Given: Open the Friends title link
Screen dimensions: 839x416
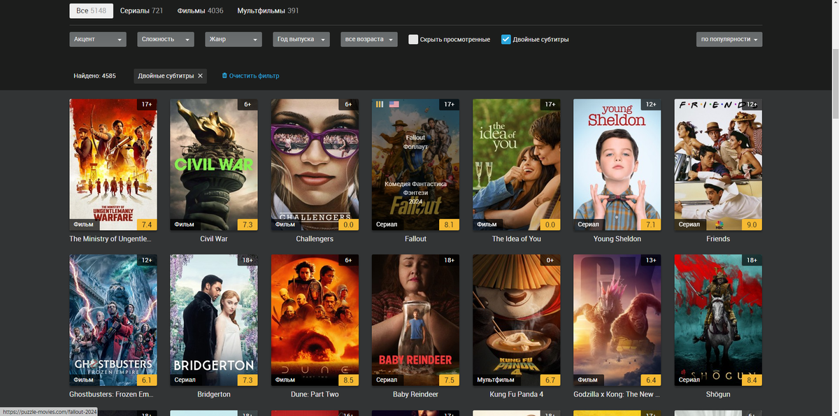Looking at the screenshot, I should pyautogui.click(x=718, y=238).
